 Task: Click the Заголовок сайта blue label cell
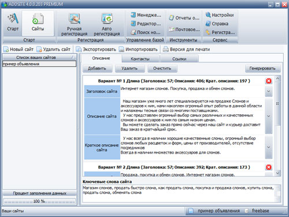click(102, 91)
